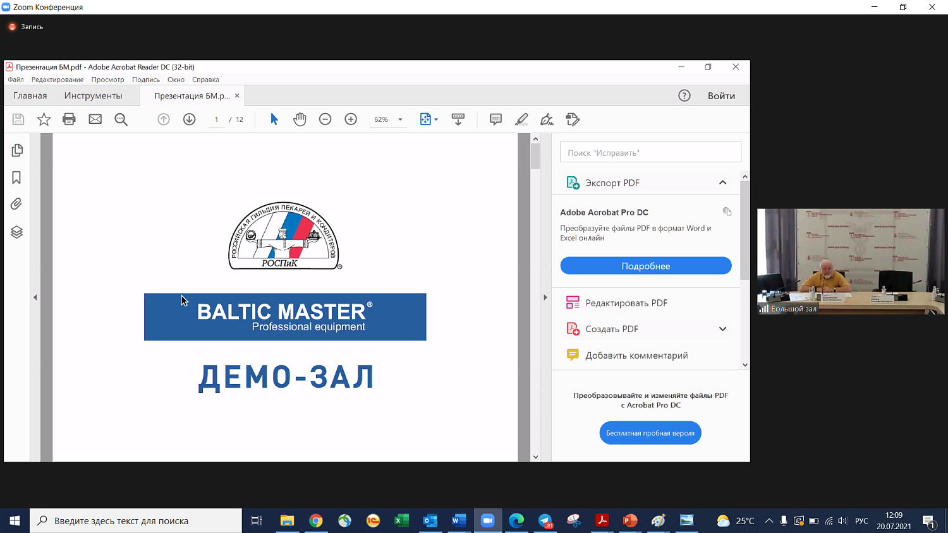Send file by email envelope icon
This screenshot has height=533, width=948.
95,119
